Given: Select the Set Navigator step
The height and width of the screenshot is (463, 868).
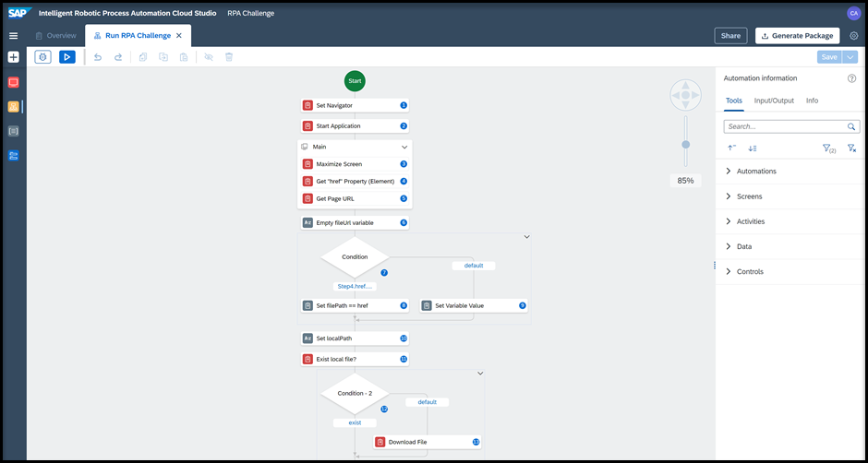Looking at the screenshot, I should pos(355,105).
